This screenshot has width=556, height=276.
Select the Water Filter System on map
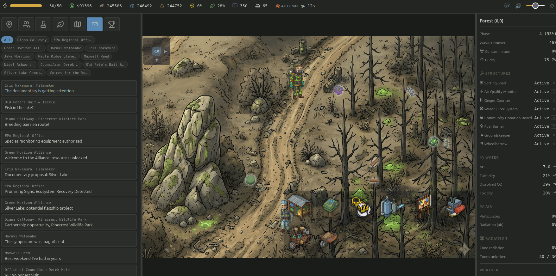pos(392,206)
